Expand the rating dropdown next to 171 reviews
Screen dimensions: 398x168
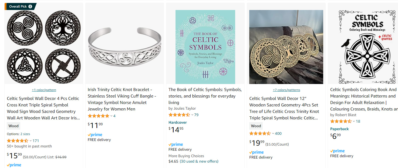[x=30, y=140]
